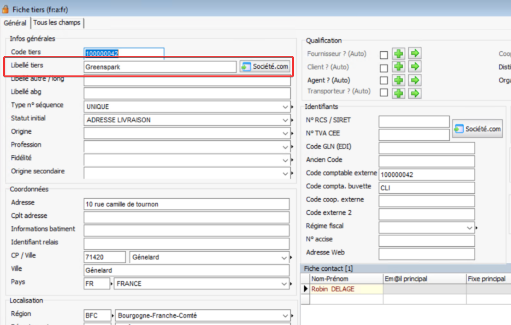Check the Transporteur checkbox

pos(384,93)
